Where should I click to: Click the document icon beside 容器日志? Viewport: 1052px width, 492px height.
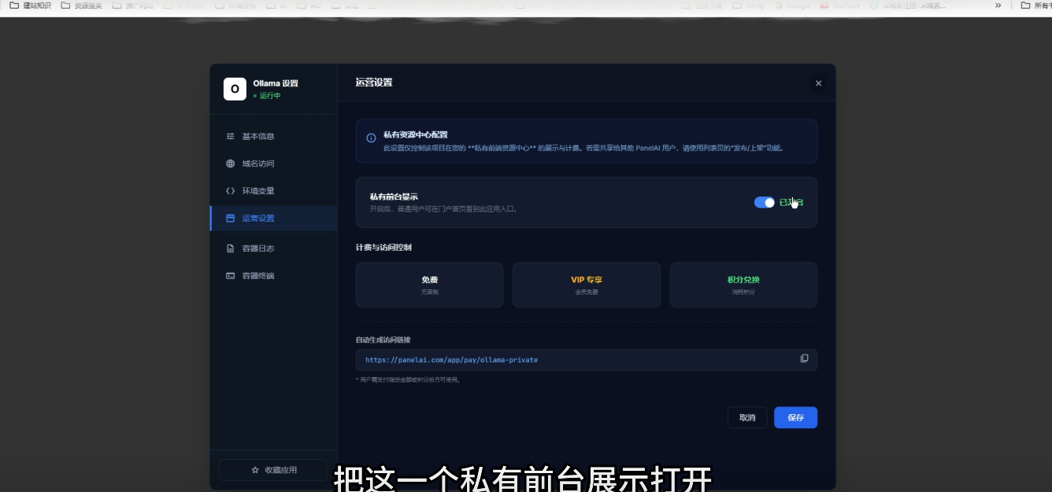(231, 248)
